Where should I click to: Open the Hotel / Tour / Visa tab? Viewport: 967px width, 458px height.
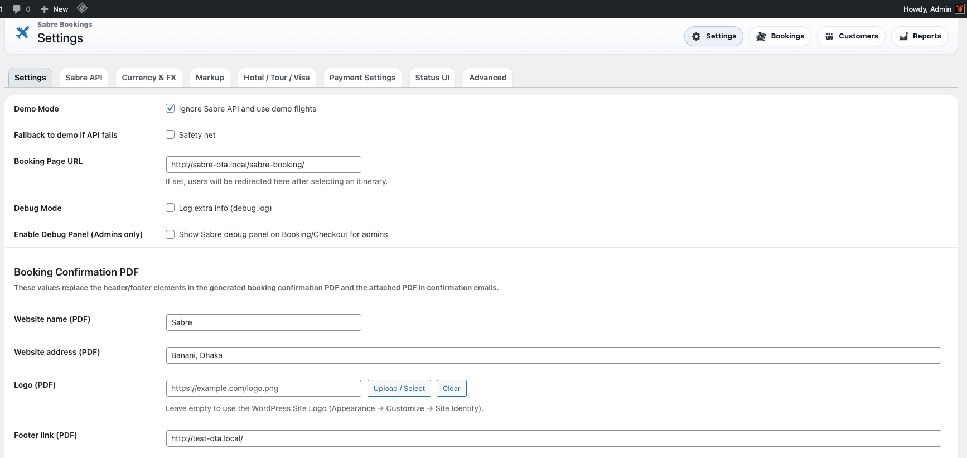[x=277, y=78]
